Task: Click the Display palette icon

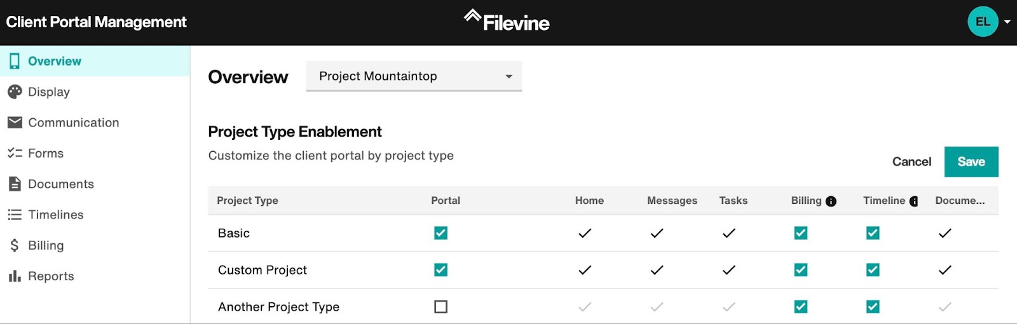Action: coord(15,92)
